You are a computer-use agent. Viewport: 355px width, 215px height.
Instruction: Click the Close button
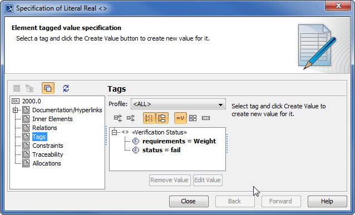pos(189,201)
